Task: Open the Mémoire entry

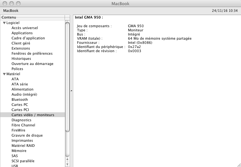Action: click(x=19, y=151)
